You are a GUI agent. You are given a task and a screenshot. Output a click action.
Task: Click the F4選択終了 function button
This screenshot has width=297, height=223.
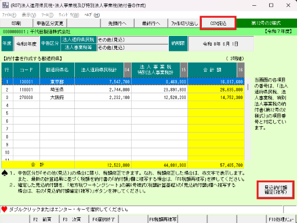(104, 220)
